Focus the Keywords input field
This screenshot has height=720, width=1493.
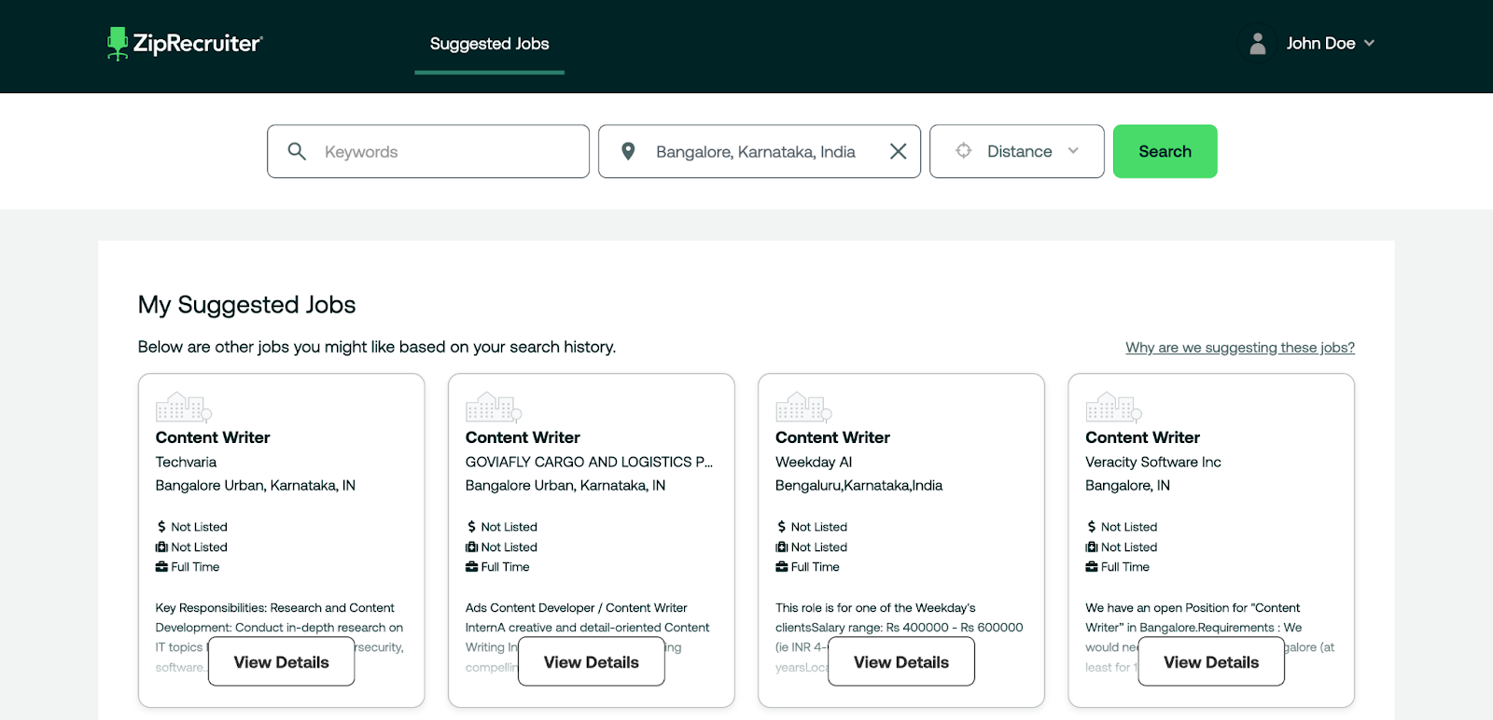pos(448,151)
